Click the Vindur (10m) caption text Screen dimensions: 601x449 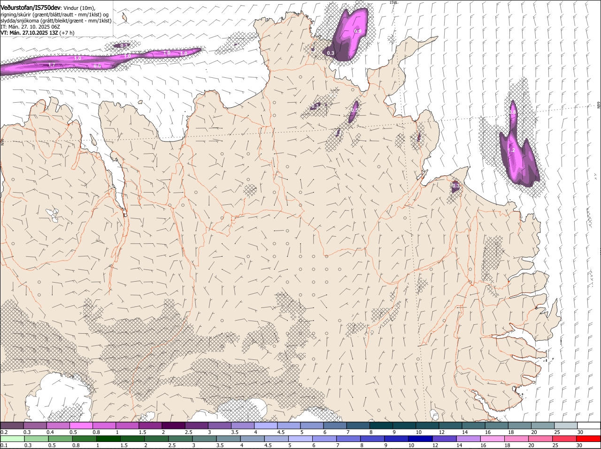pyautogui.click(x=79, y=8)
